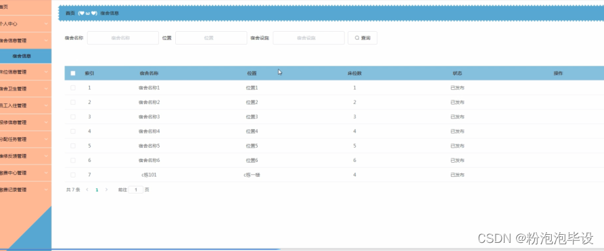Click cell c栋一楼 in the table
The width and height of the screenshot is (604, 251).
[x=252, y=175]
